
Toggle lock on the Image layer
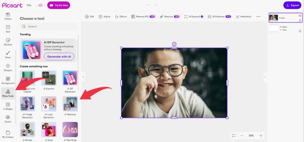300,20
